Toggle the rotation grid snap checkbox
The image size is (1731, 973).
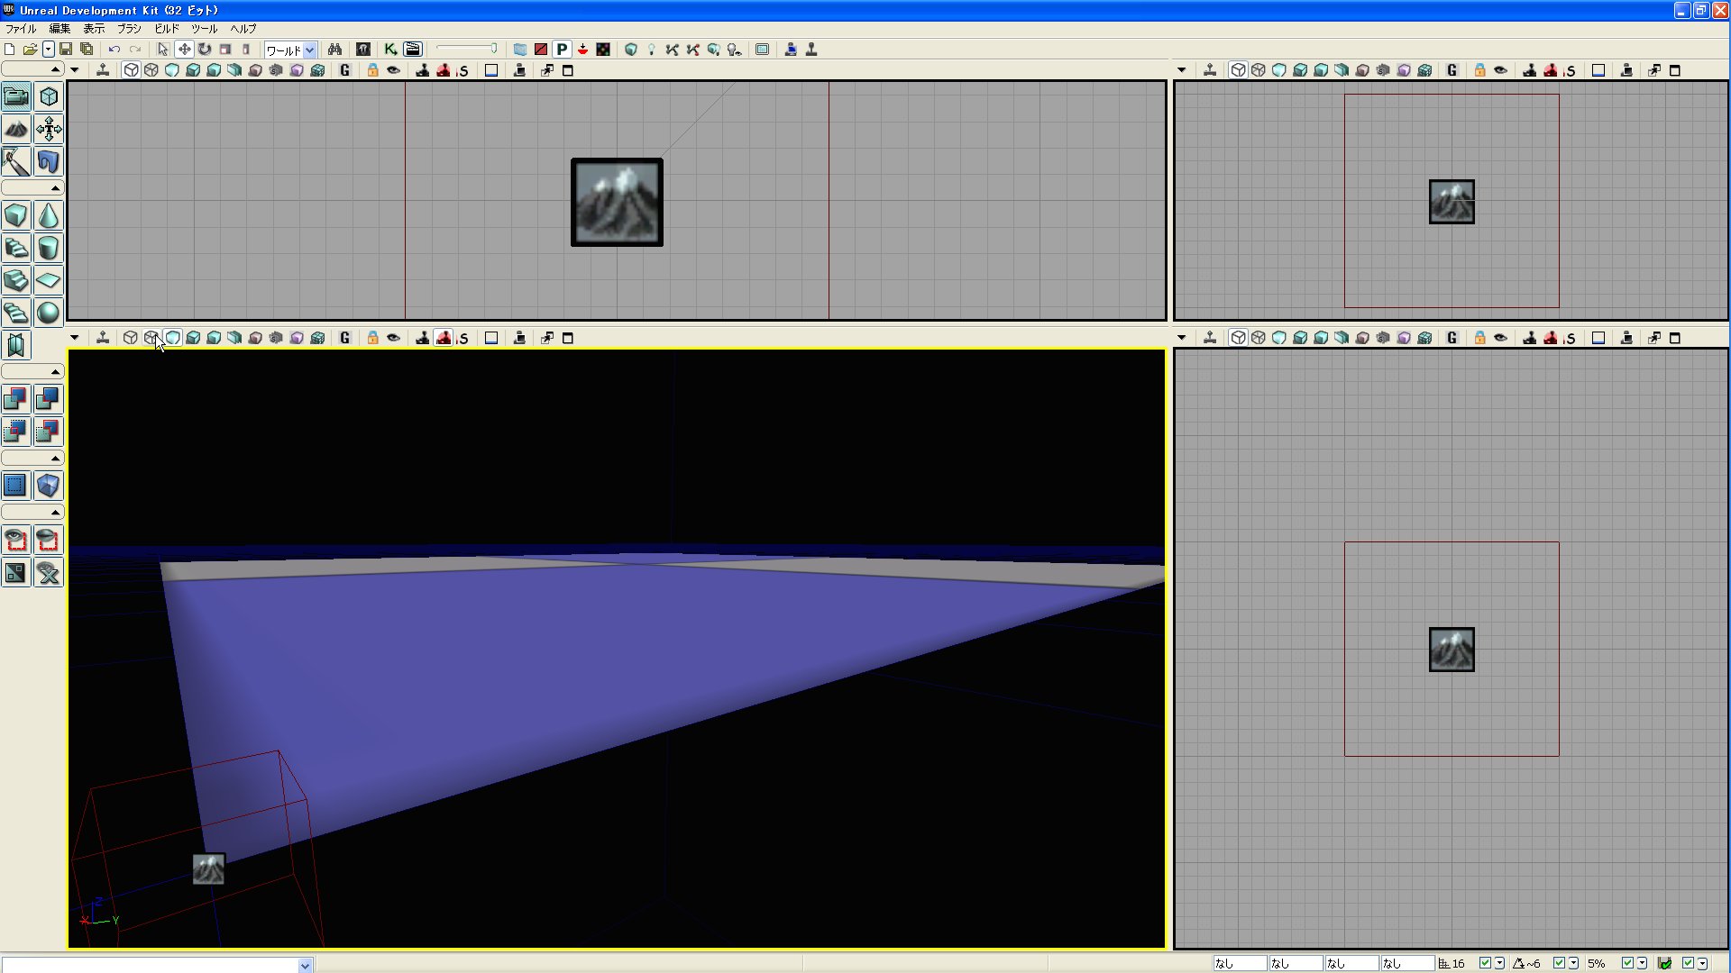point(1559,963)
